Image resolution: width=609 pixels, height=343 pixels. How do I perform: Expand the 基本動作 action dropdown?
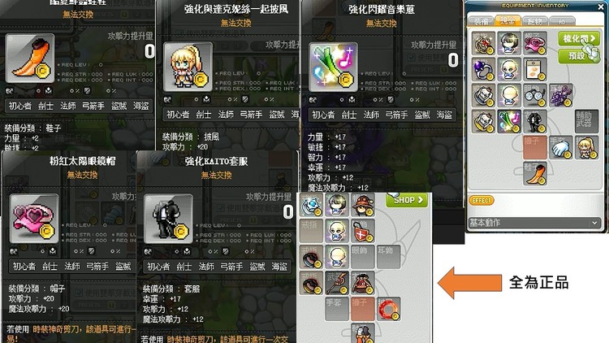[534, 223]
